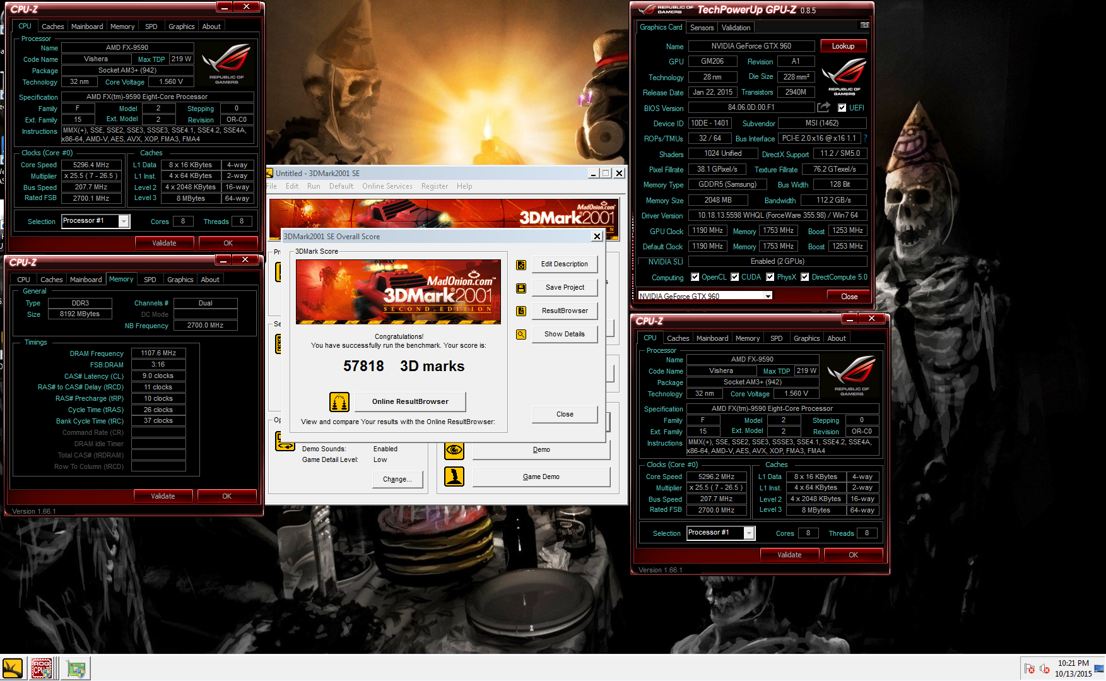Open the Help menu in 3DMark2001
The image size is (1106, 681).
tap(464, 186)
